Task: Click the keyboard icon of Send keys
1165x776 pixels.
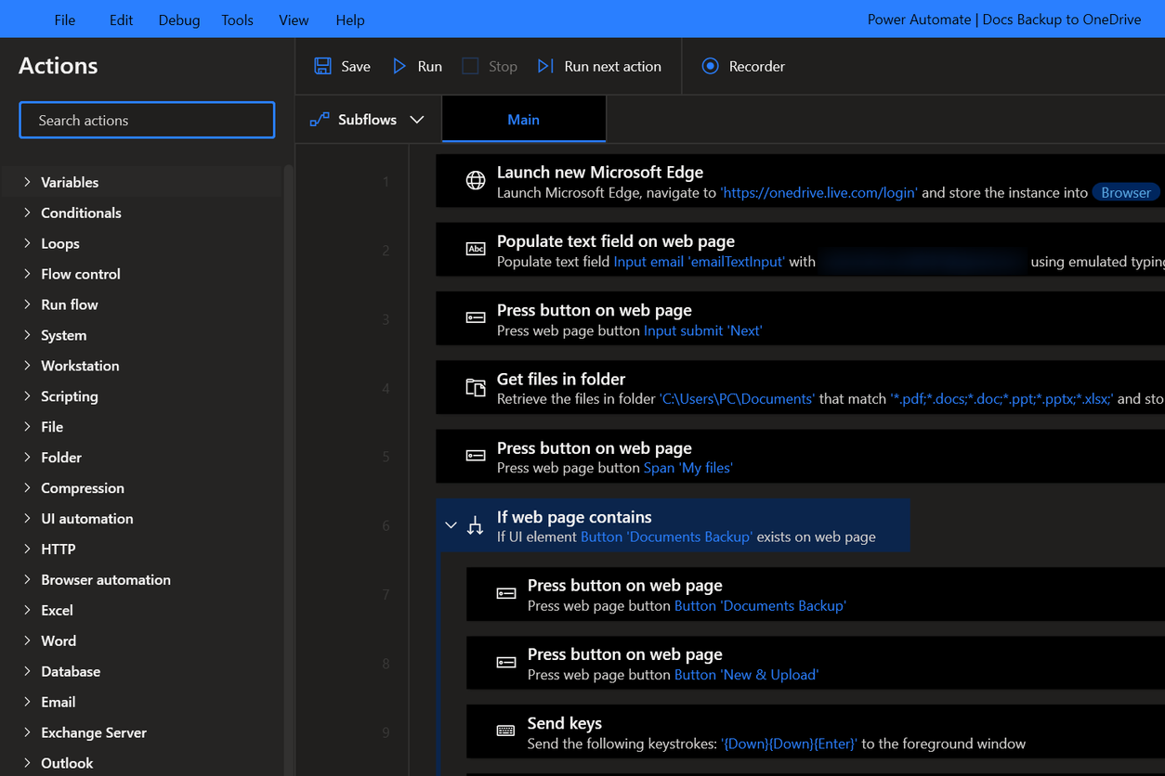Action: pos(506,731)
